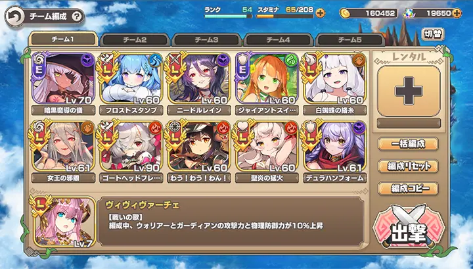
Task: Select the フロストスタンプ character card
Action: pyautogui.click(x=131, y=78)
